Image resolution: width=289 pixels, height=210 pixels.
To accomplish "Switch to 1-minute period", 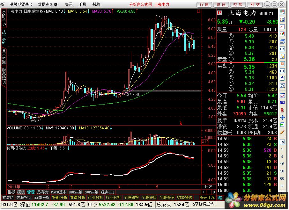I will tap(282, 149).
